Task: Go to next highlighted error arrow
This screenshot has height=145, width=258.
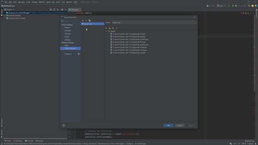Action: [254, 13]
